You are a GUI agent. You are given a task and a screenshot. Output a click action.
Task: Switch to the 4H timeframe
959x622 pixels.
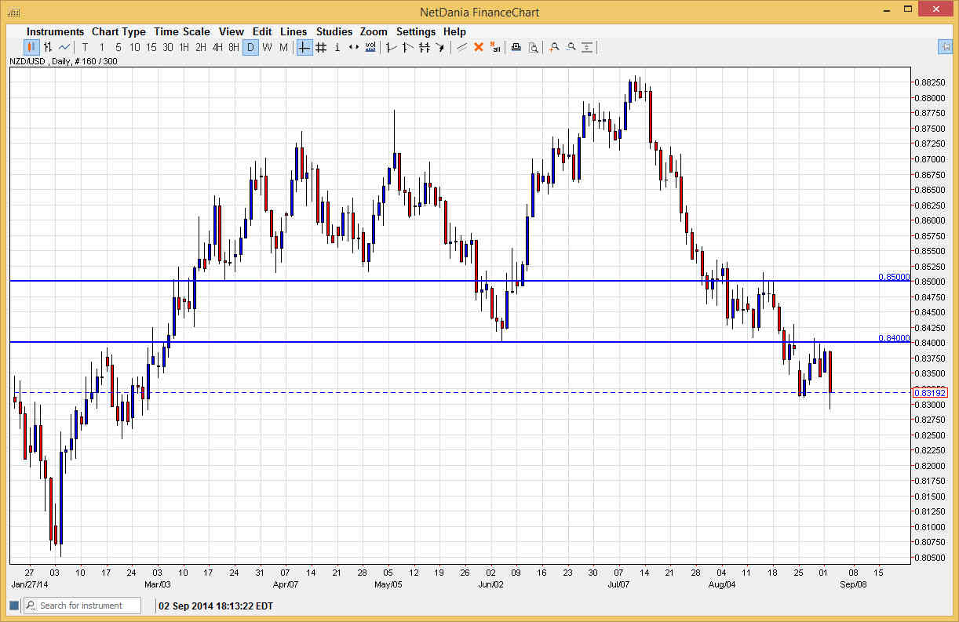217,48
